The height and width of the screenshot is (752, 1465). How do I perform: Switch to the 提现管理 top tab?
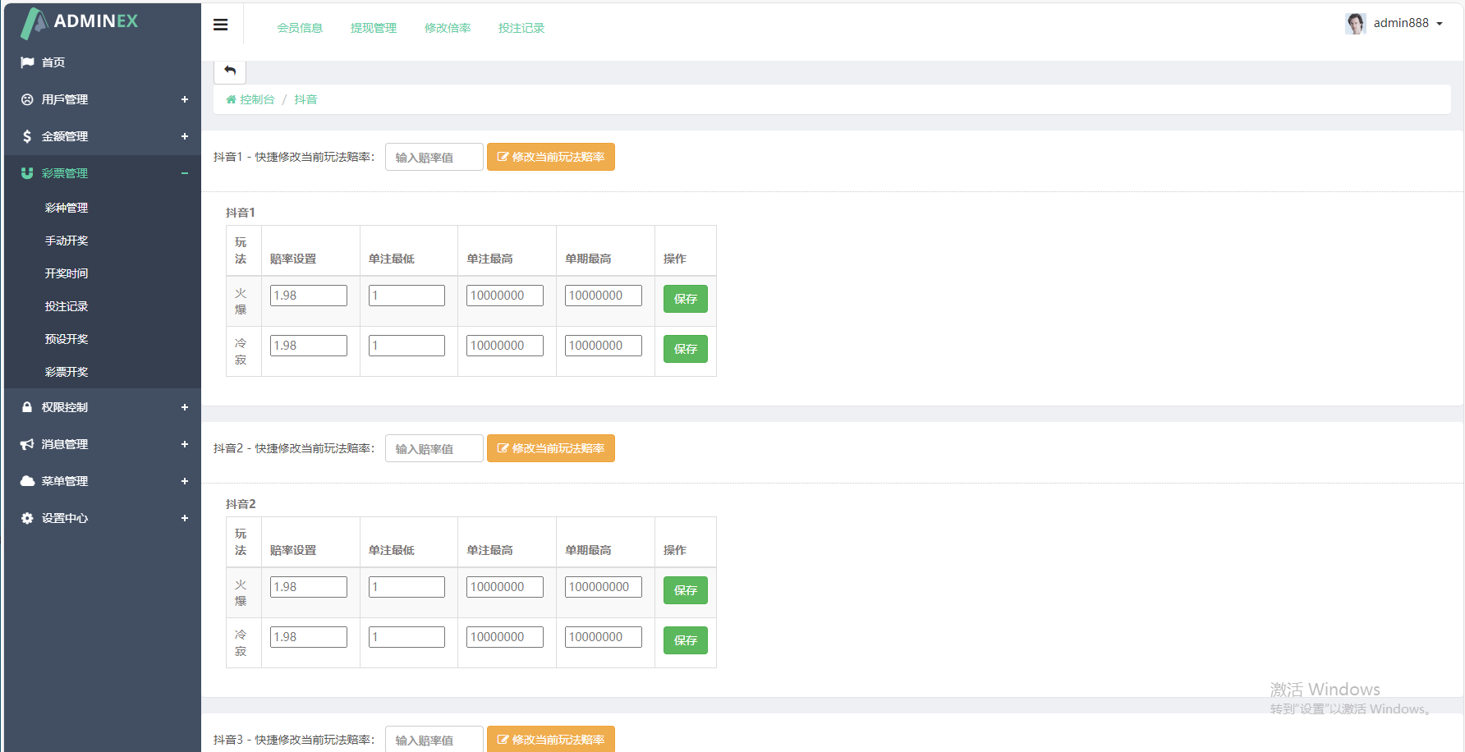[x=374, y=28]
